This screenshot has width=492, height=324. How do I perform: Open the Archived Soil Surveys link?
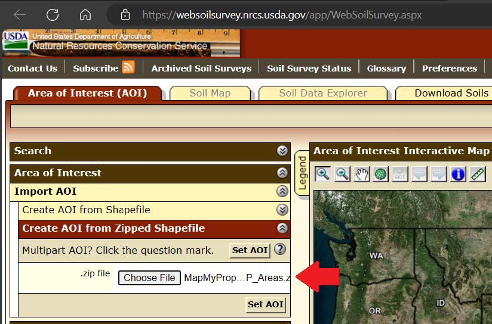201,68
